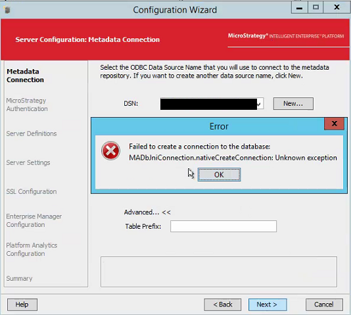This screenshot has width=351, height=315.
Task: Proceed with the Next > button
Action: tap(268, 304)
